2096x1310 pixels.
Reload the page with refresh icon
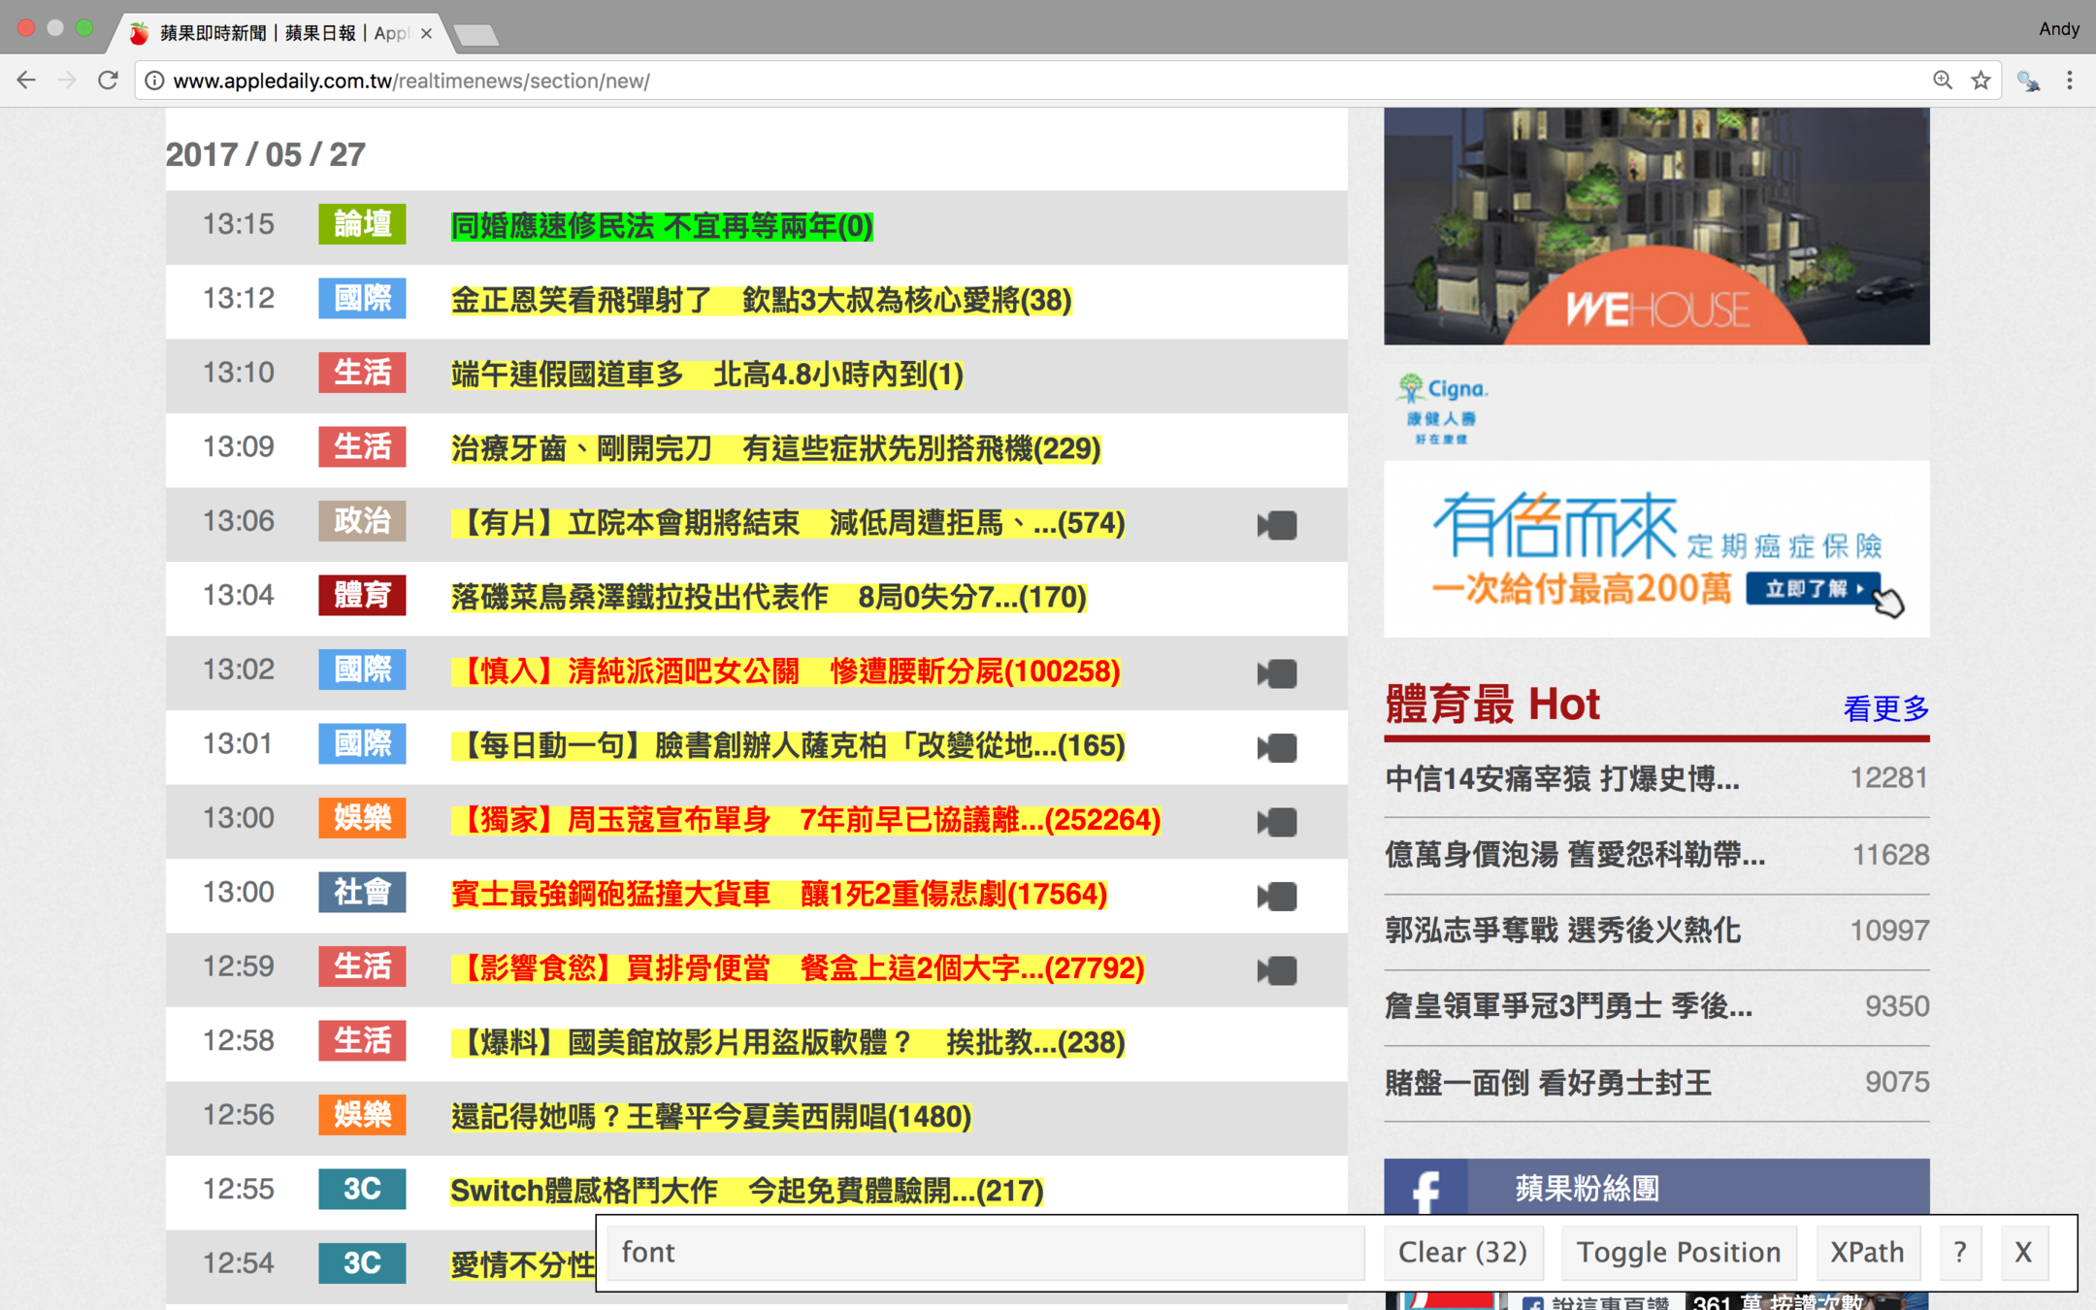coord(108,81)
